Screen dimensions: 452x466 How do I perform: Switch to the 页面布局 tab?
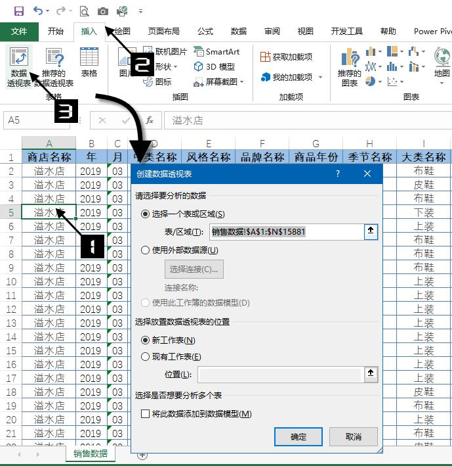click(x=164, y=31)
